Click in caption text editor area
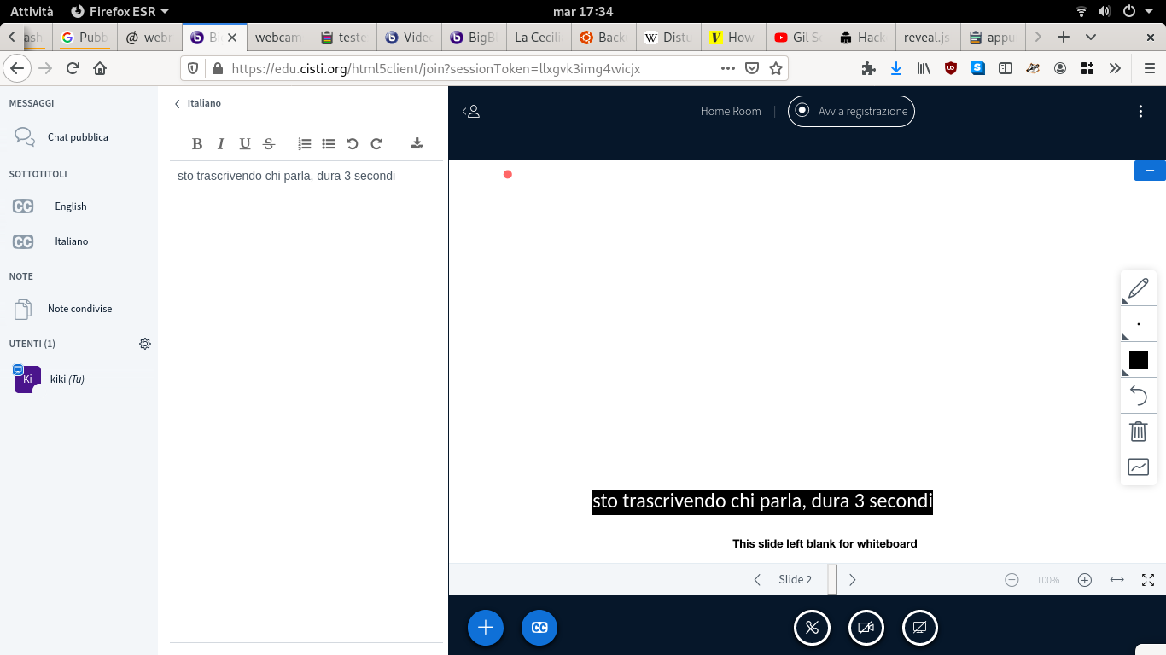The width and height of the screenshot is (1166, 655). pos(306,401)
